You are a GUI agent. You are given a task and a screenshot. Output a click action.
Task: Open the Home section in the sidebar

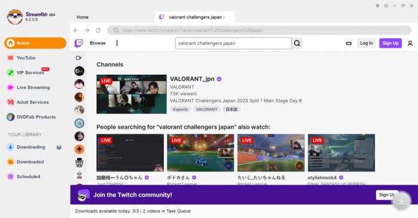tap(35, 43)
